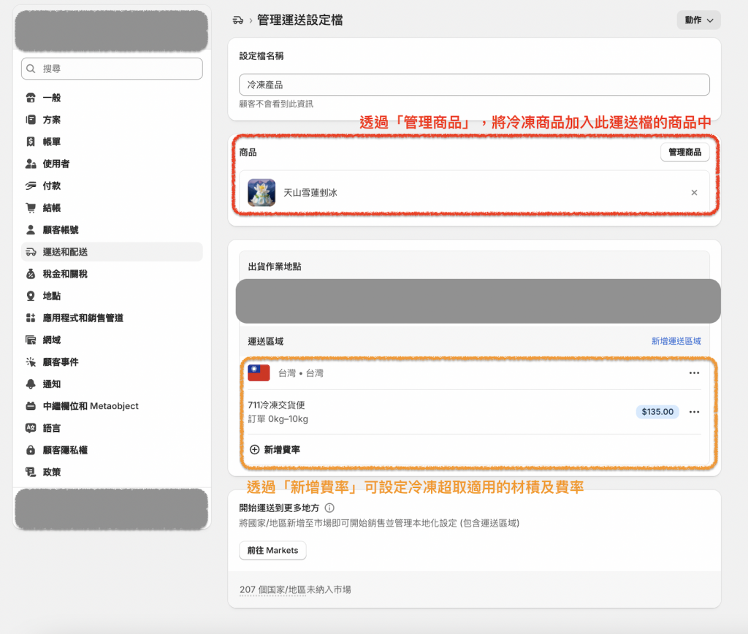Open 帳單 billing settings in sidebar
Image resolution: width=748 pixels, height=634 pixels.
click(51, 142)
